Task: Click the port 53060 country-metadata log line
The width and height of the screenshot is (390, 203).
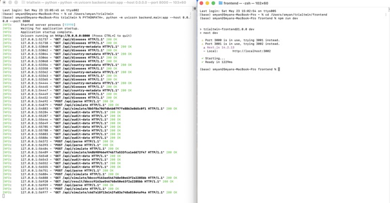Action: point(67,47)
